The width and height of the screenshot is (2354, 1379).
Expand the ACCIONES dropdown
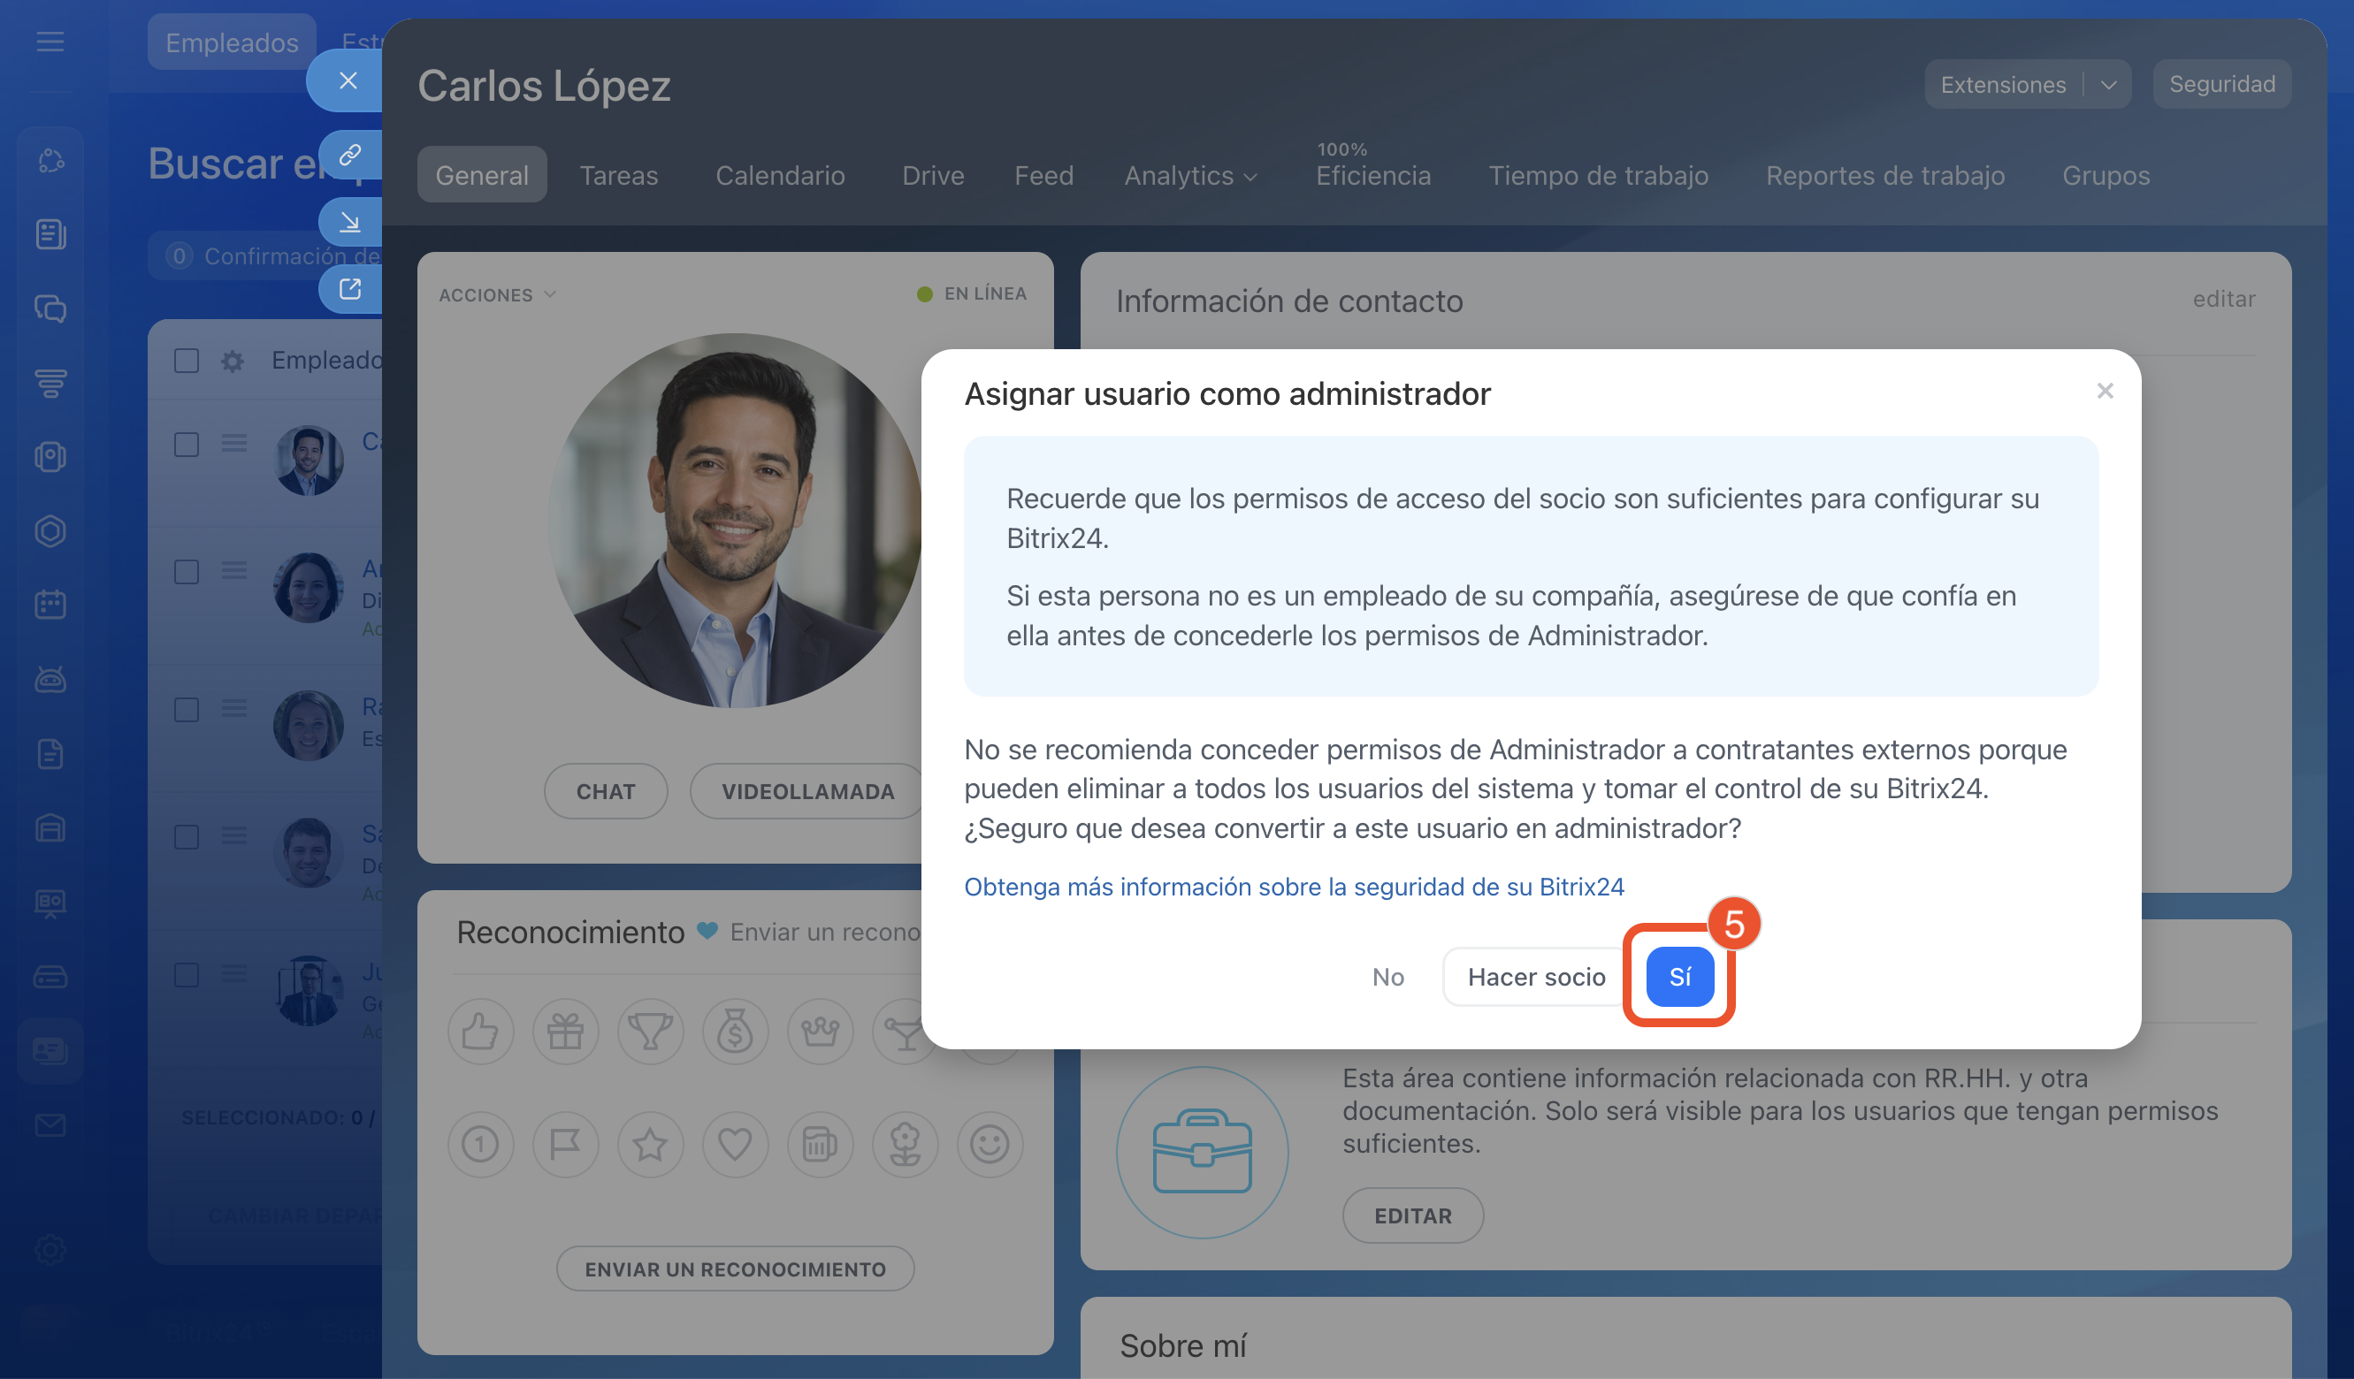point(497,295)
